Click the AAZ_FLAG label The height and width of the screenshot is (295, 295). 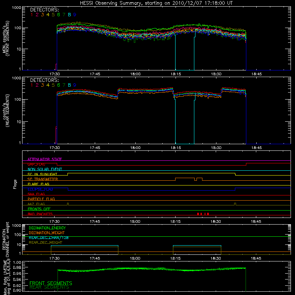click(36, 204)
